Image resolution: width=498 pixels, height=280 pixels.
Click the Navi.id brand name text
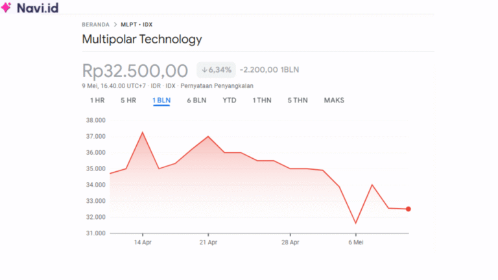pos(38,8)
